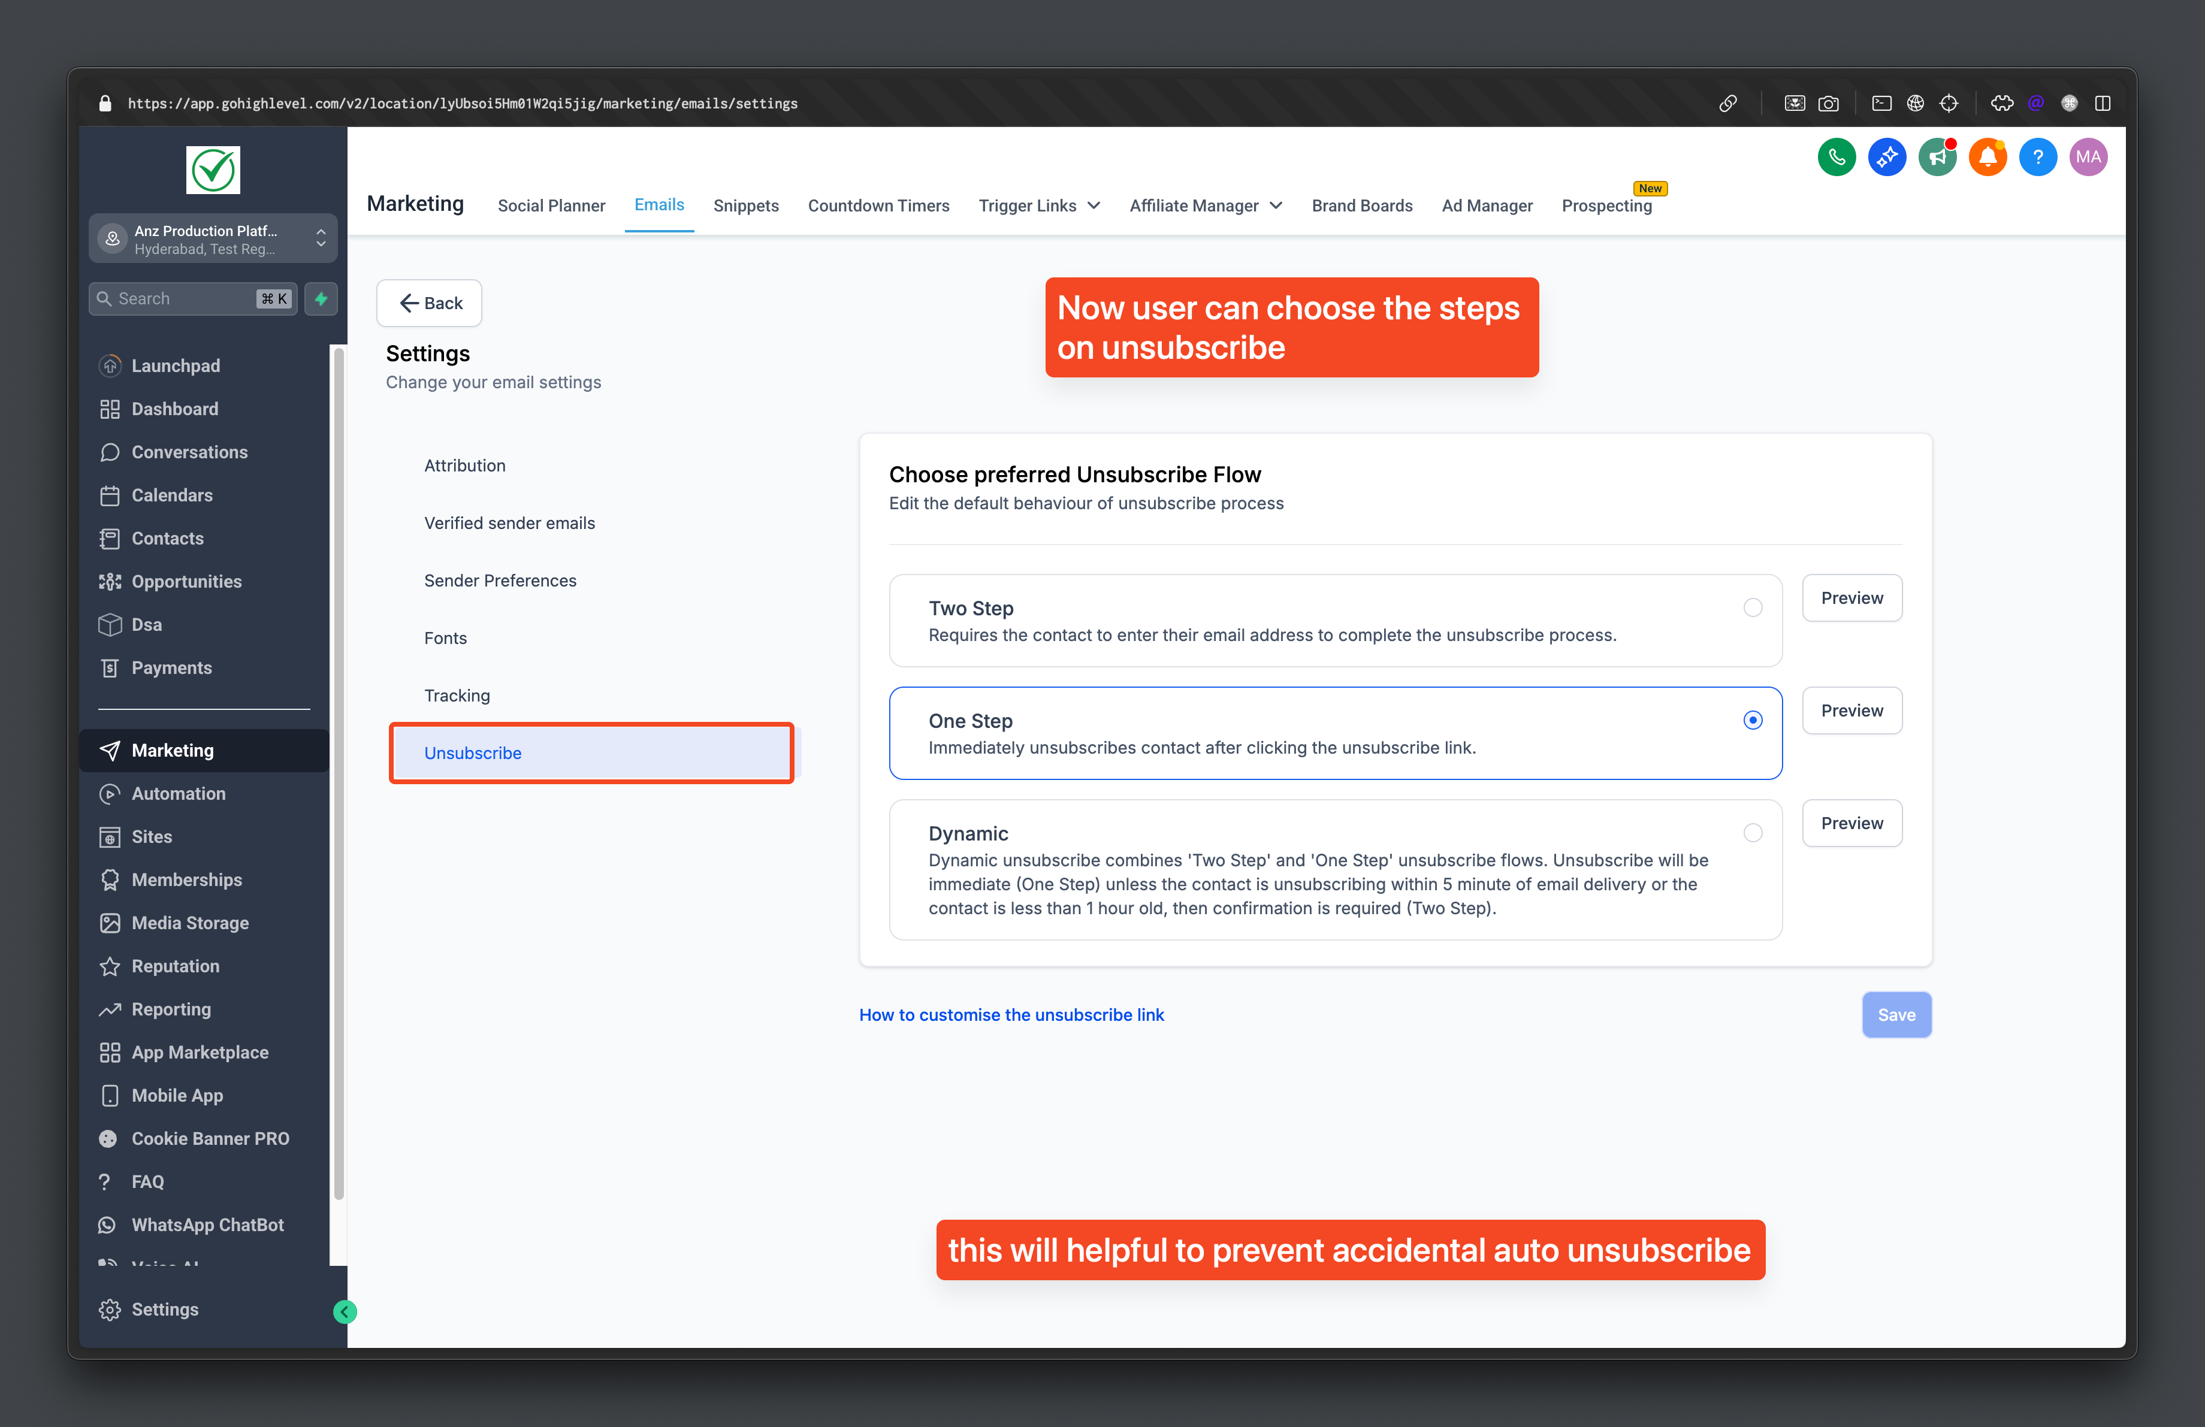
Task: Collapse sidebar with green arrow button
Action: [345, 1311]
